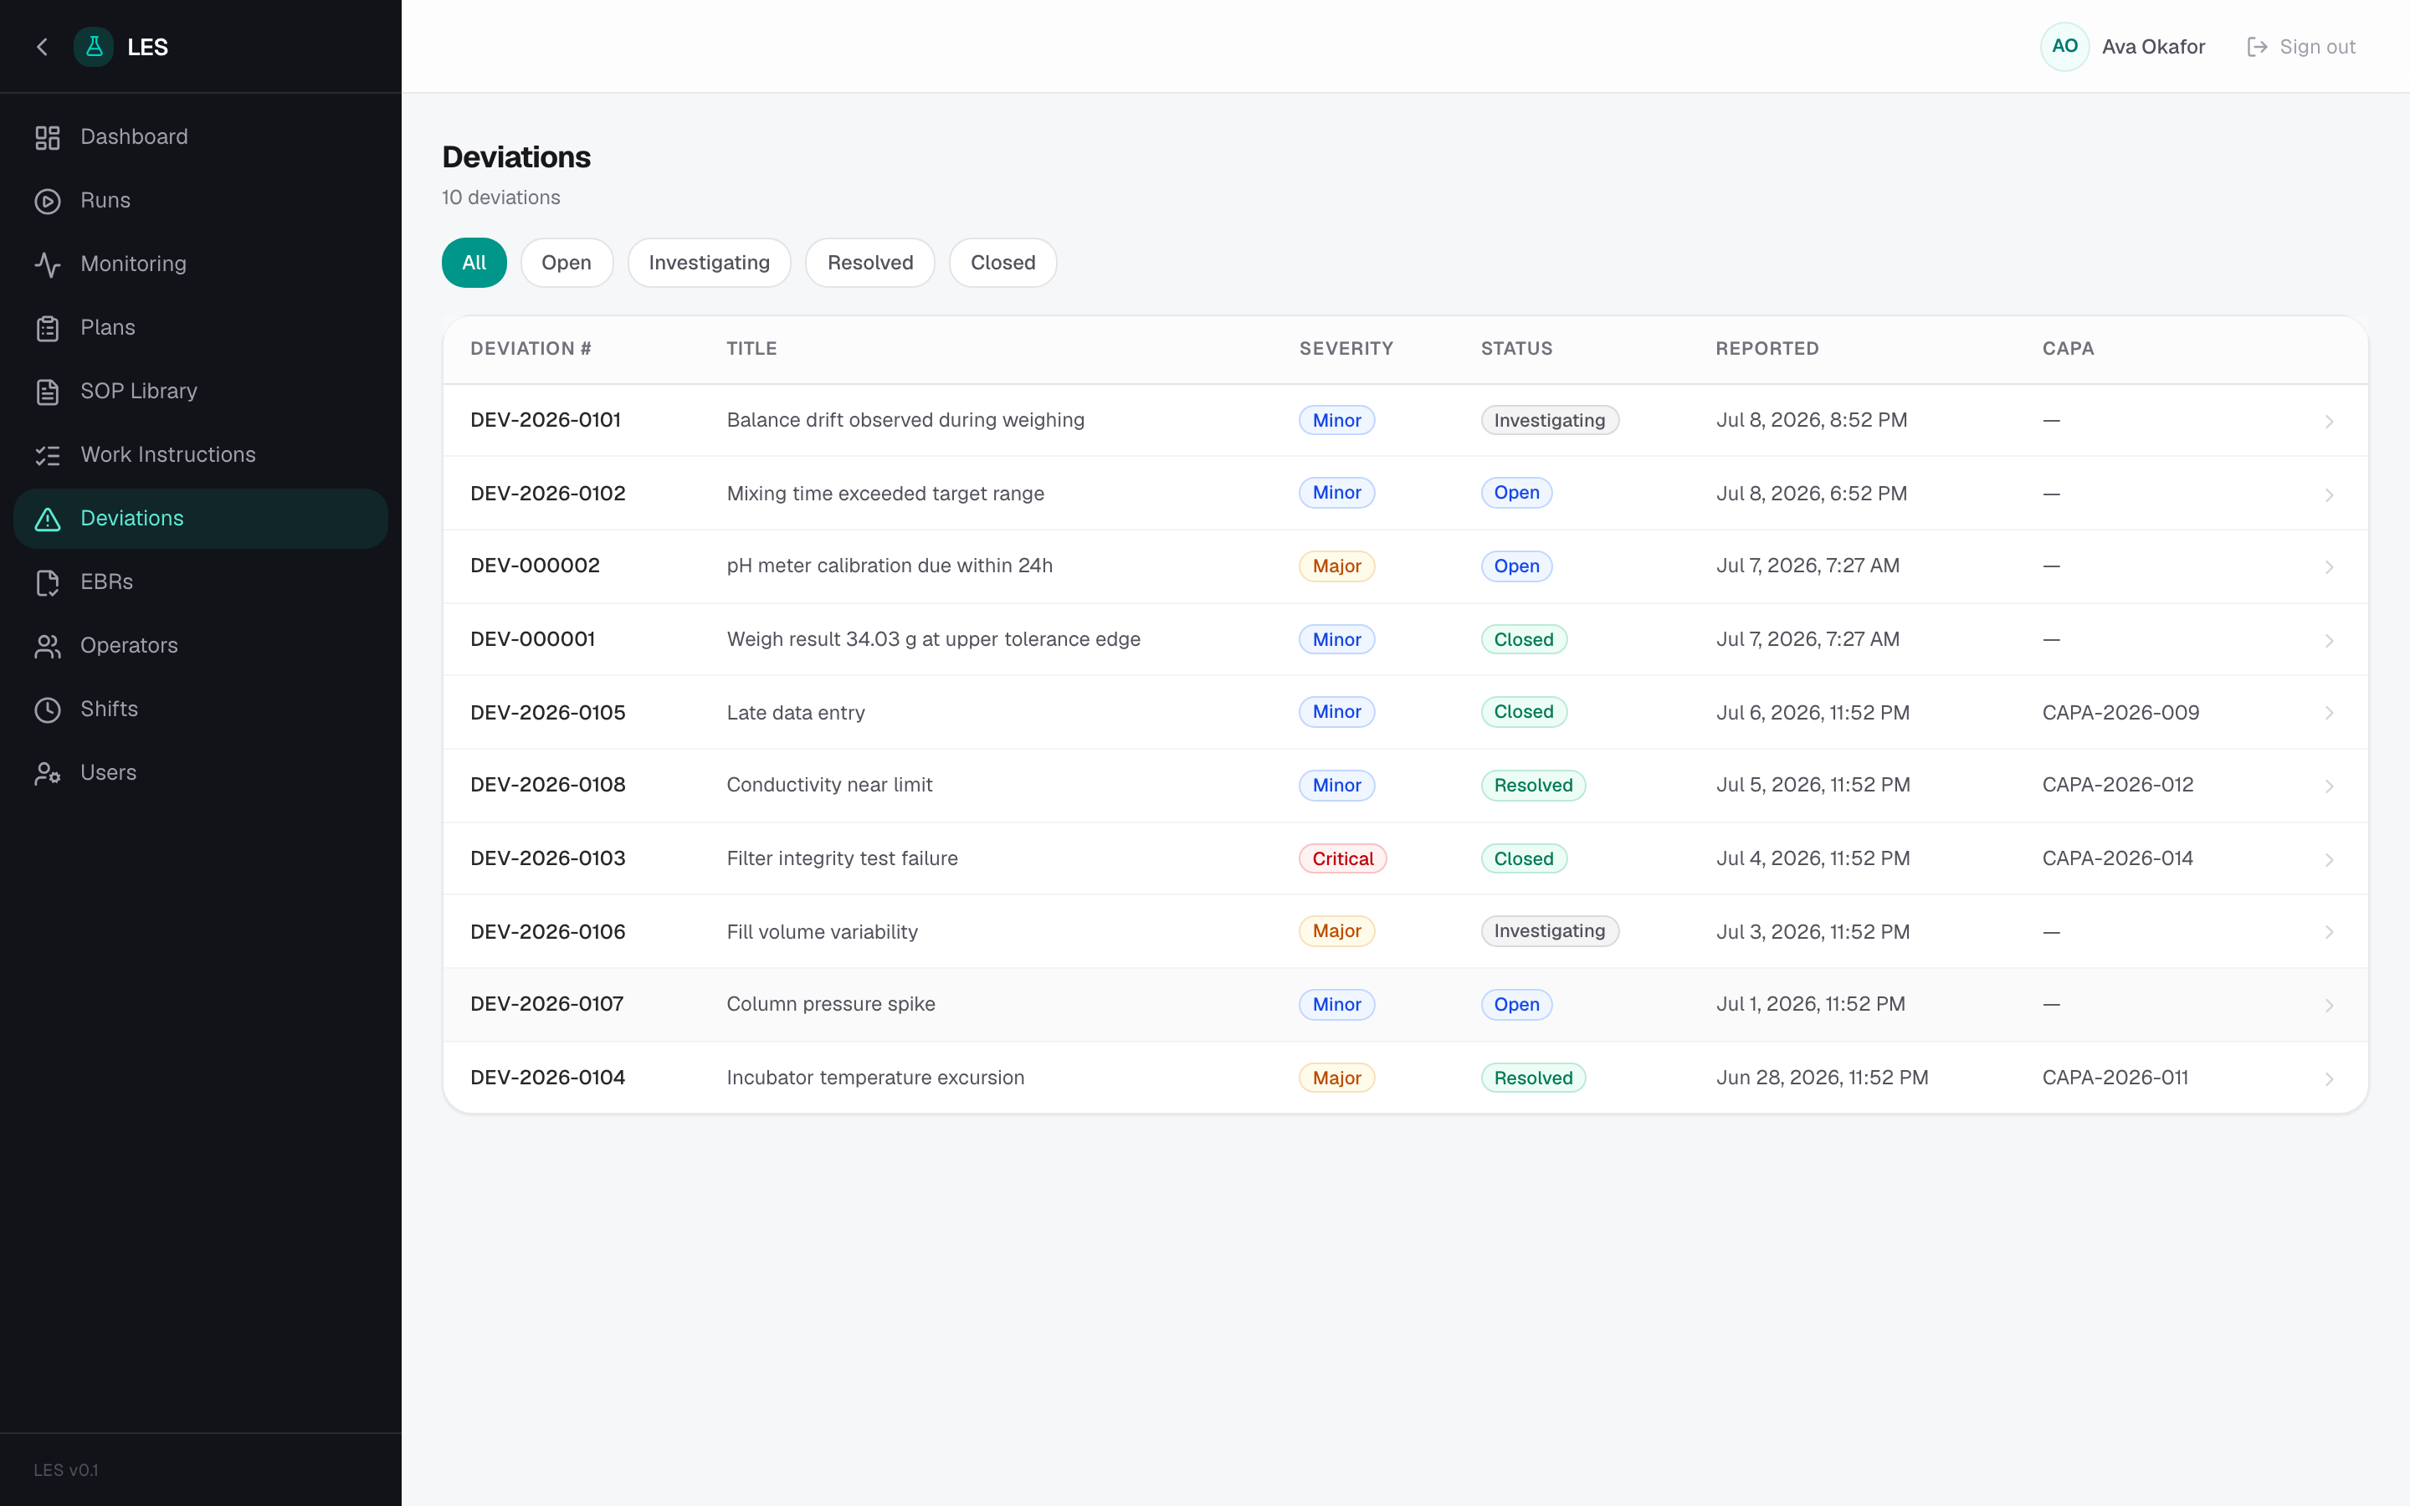Click the Runs play-circle icon

[x=48, y=201]
